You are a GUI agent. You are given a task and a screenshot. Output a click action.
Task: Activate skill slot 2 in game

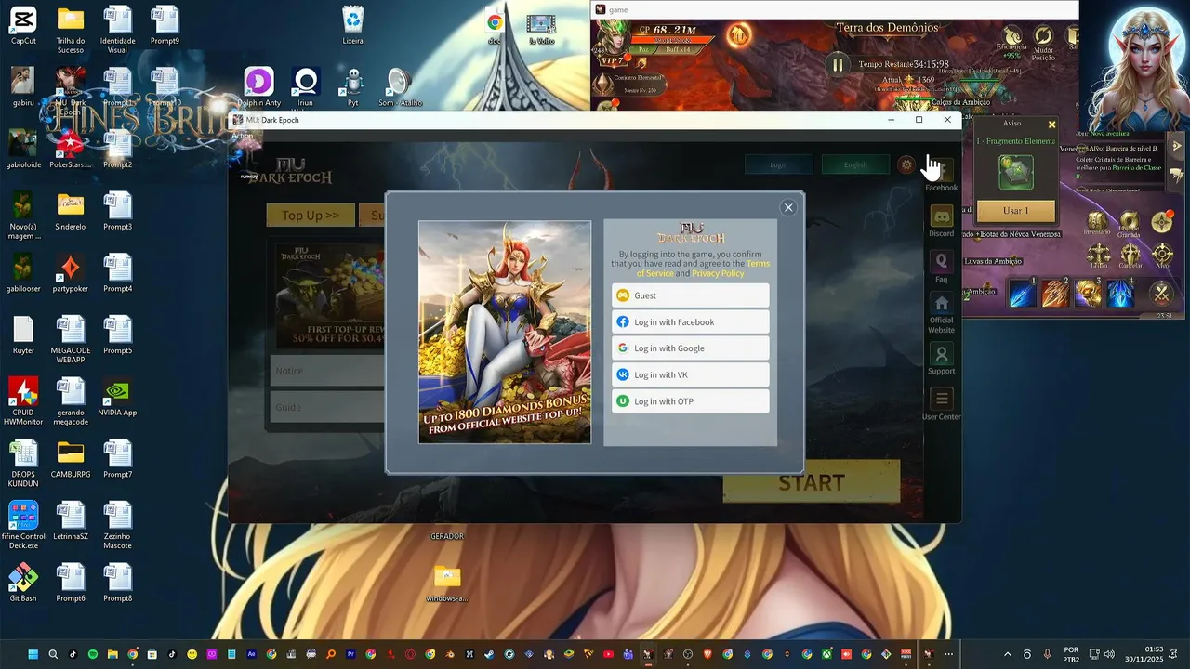(1055, 294)
